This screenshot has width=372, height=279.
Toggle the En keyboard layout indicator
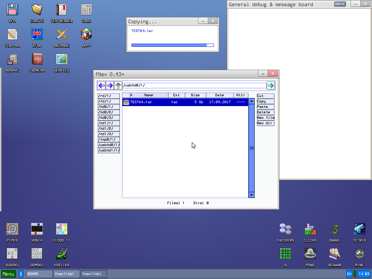(x=349, y=274)
